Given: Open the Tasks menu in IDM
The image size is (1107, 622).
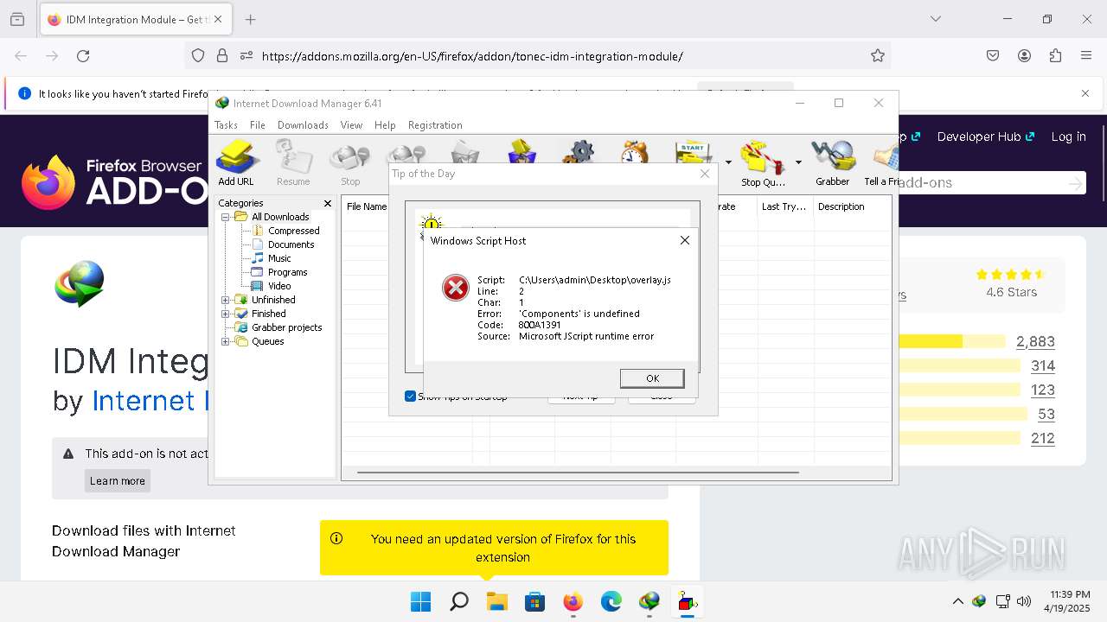Looking at the screenshot, I should [x=226, y=125].
